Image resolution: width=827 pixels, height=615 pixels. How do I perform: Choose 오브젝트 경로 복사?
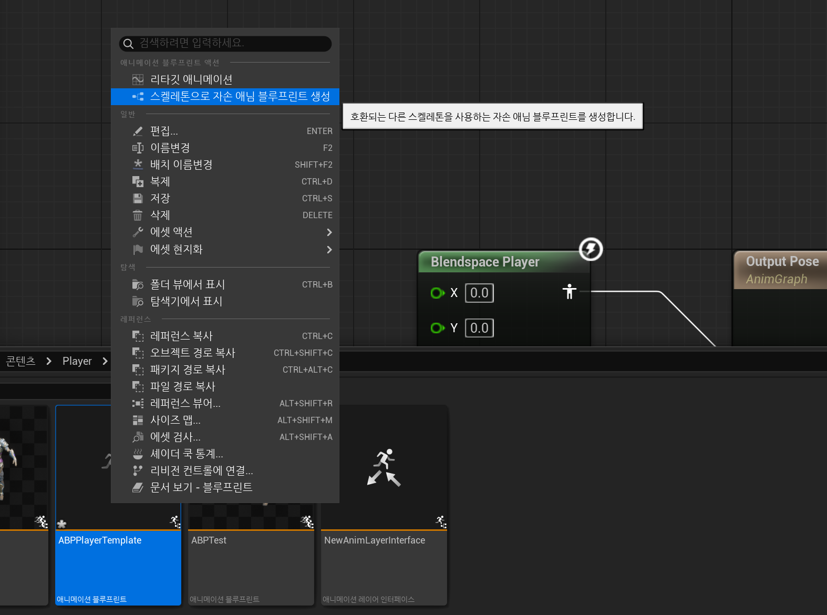(x=225, y=353)
